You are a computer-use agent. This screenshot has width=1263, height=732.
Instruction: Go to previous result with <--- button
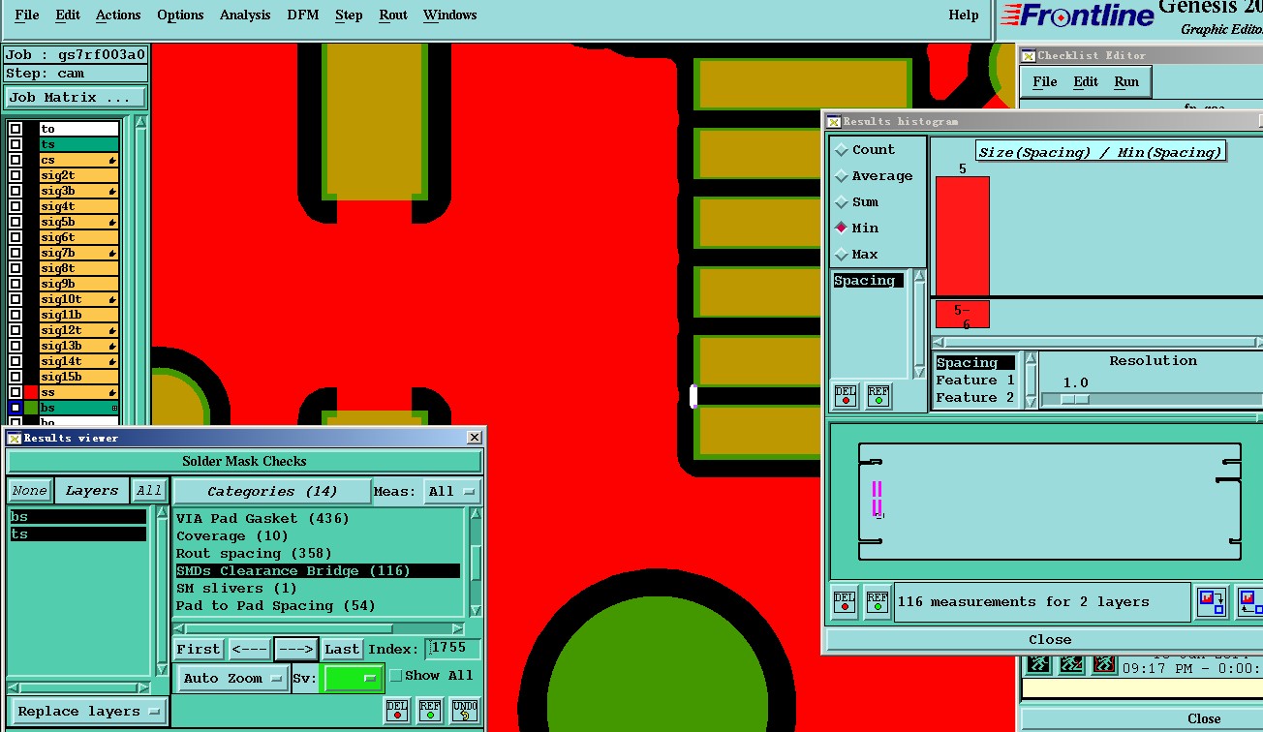point(250,650)
